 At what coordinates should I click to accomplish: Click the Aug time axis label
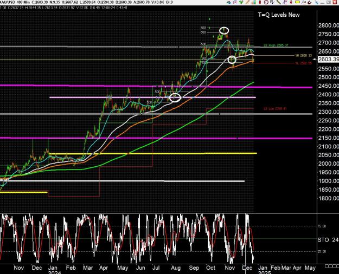[176, 268]
